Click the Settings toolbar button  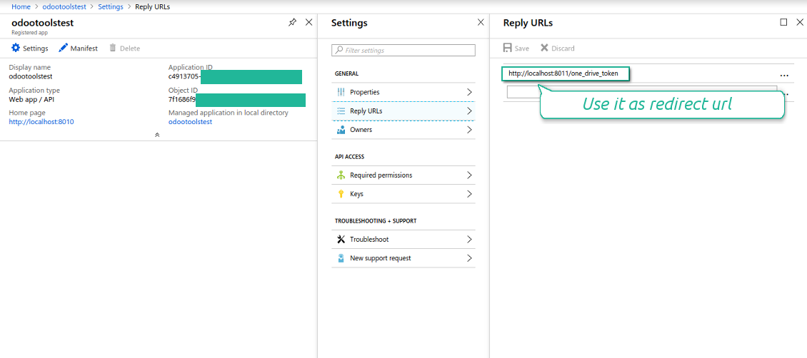[x=30, y=48]
